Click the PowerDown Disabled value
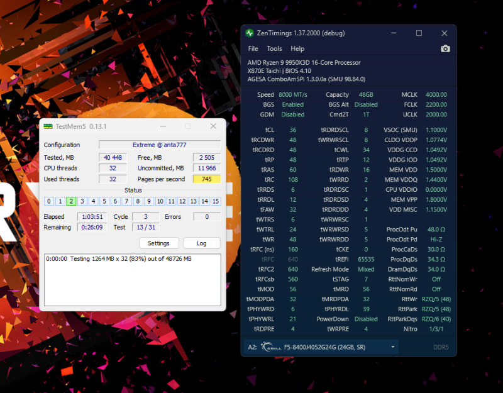 click(x=366, y=319)
